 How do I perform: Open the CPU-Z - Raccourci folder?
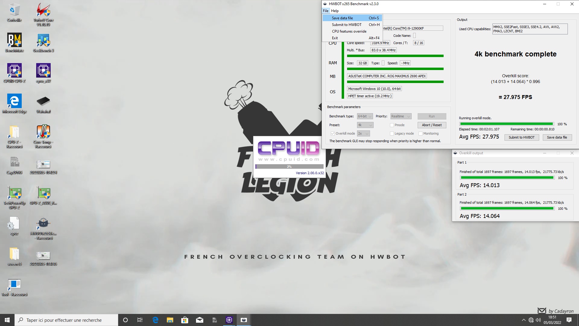[x=14, y=136]
